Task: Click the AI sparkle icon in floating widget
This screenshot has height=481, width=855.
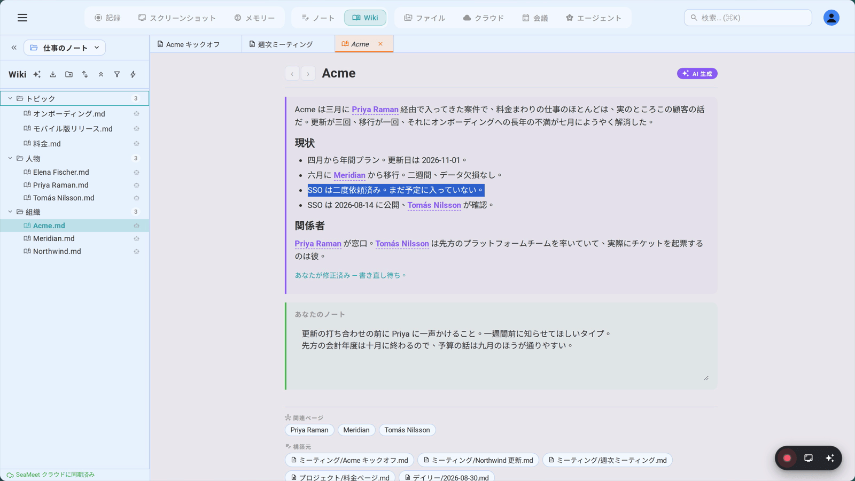Action: pyautogui.click(x=830, y=458)
